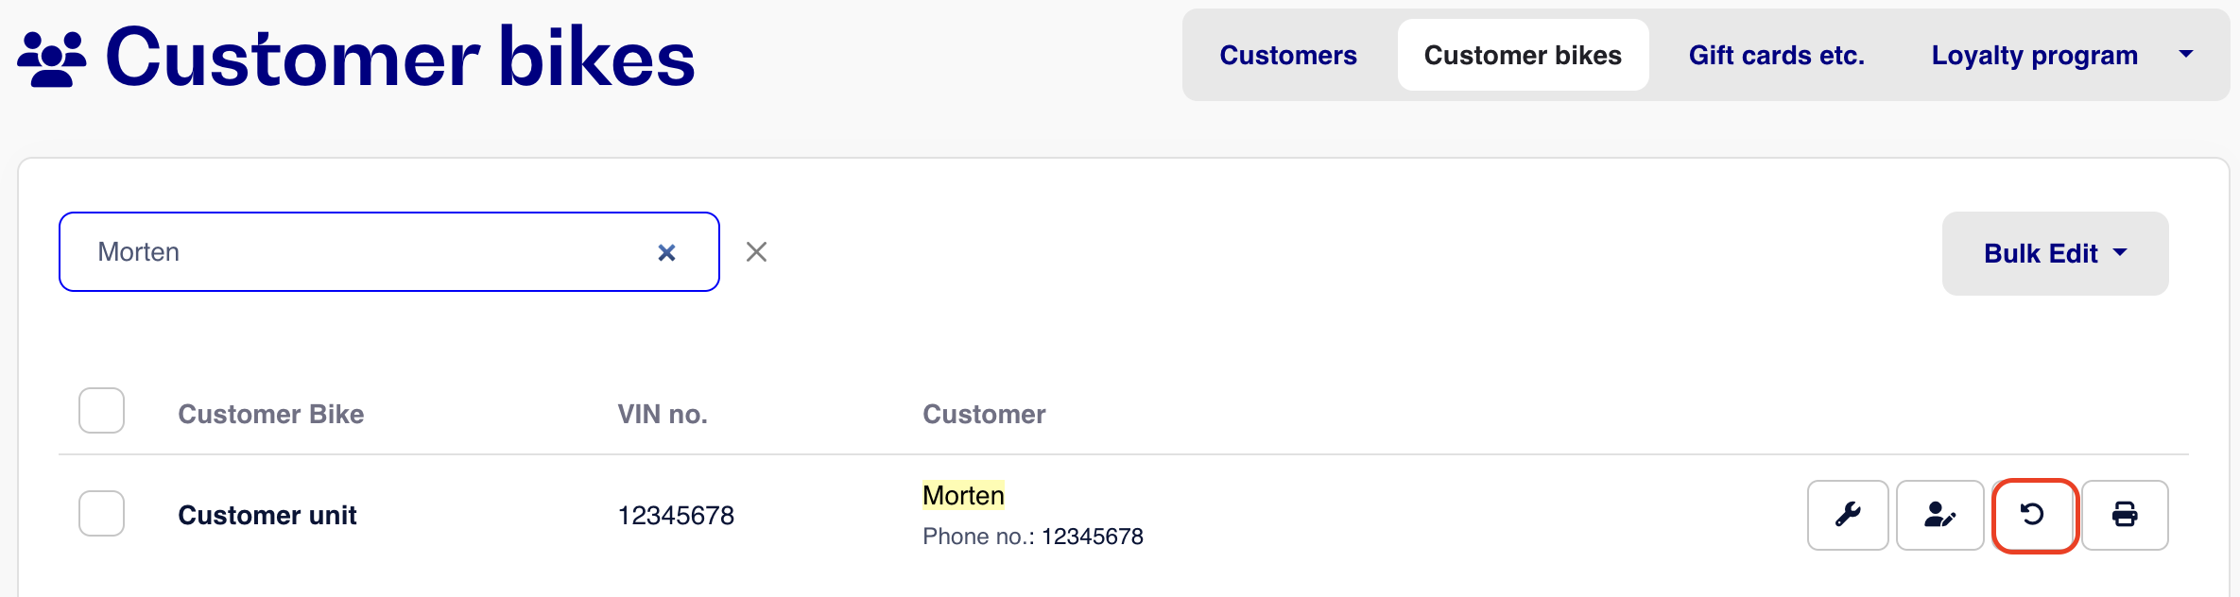This screenshot has width=2240, height=597.
Task: Click into the Morten search field
Action: [359, 252]
